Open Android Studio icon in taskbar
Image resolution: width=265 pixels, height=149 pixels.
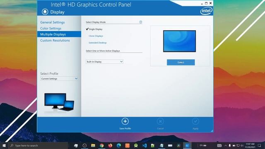[x=136, y=145]
